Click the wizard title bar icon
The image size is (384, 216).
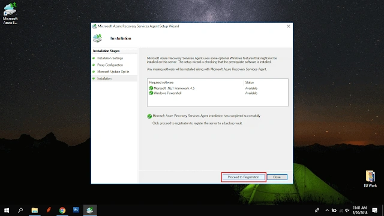click(94, 26)
